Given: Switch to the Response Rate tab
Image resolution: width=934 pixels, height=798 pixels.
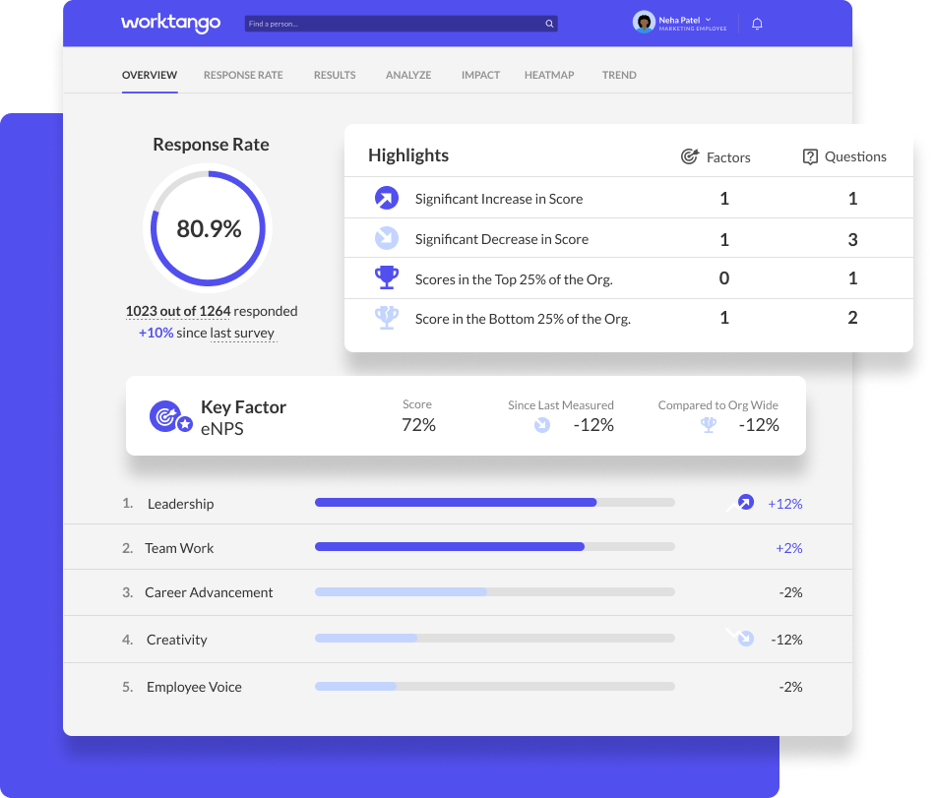Looking at the screenshot, I should click(243, 75).
